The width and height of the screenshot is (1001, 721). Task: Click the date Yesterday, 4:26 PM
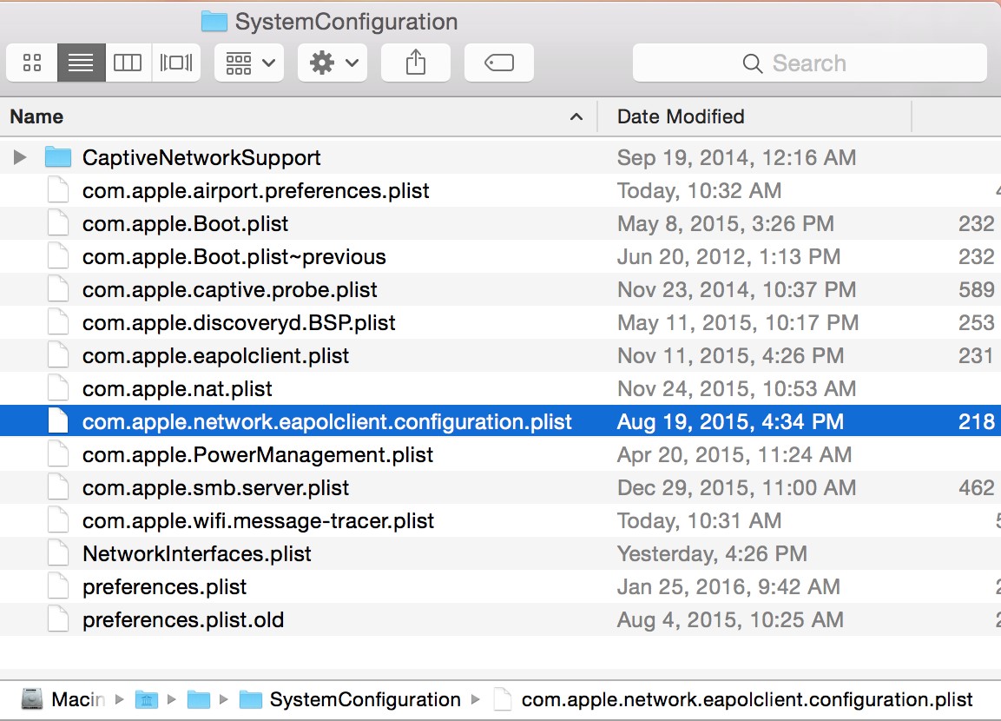tap(712, 553)
